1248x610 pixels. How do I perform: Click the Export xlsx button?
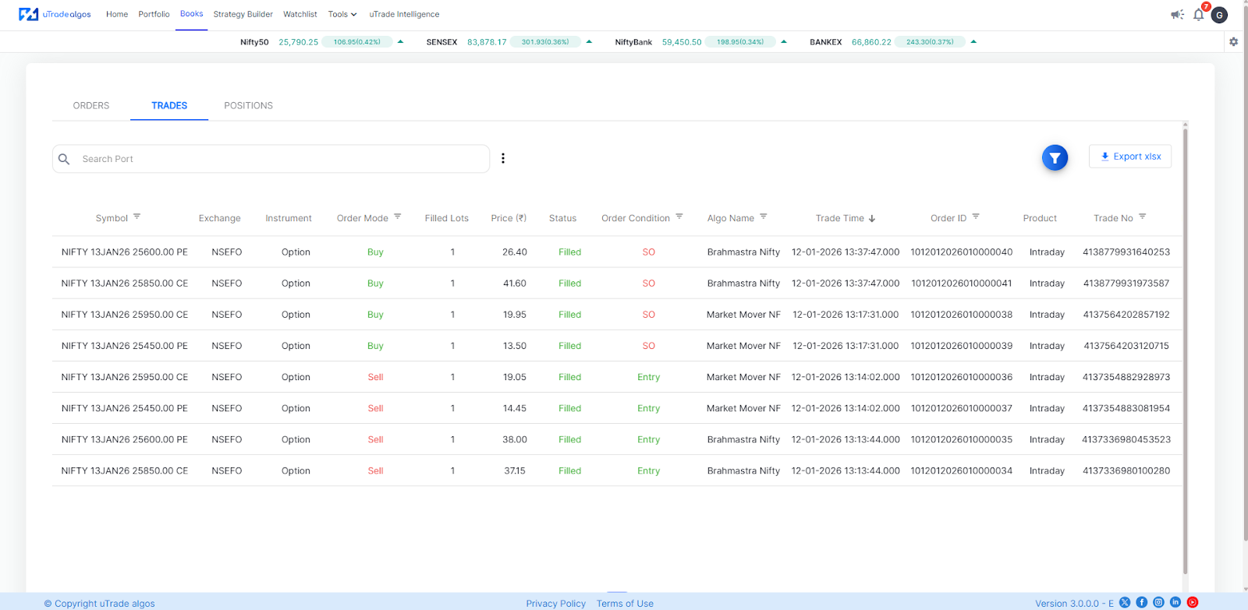1130,157
